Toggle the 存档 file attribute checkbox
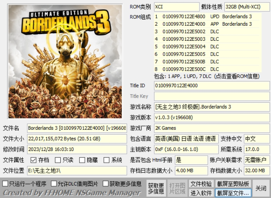271x198 pixels. point(33,160)
